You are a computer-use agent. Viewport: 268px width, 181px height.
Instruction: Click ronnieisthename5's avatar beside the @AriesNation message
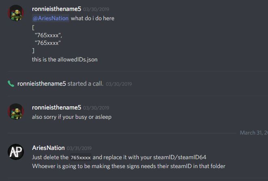pyautogui.click(x=16, y=13)
